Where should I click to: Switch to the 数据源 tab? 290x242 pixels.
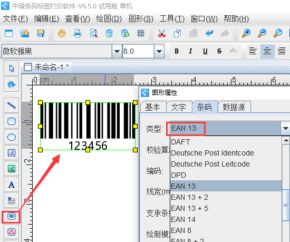tap(234, 107)
